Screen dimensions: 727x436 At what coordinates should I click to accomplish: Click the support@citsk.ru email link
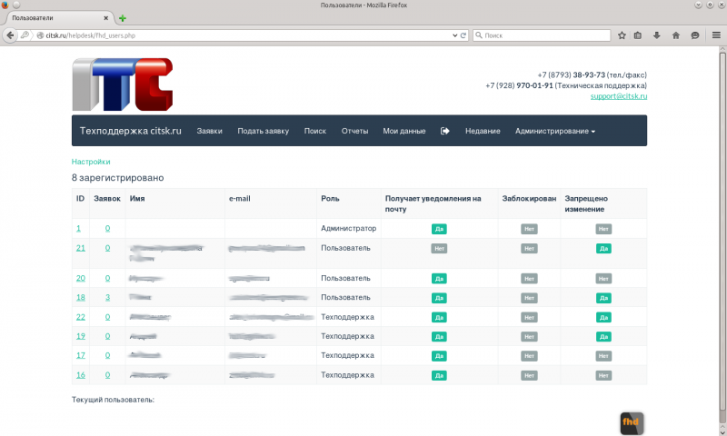(x=619, y=96)
